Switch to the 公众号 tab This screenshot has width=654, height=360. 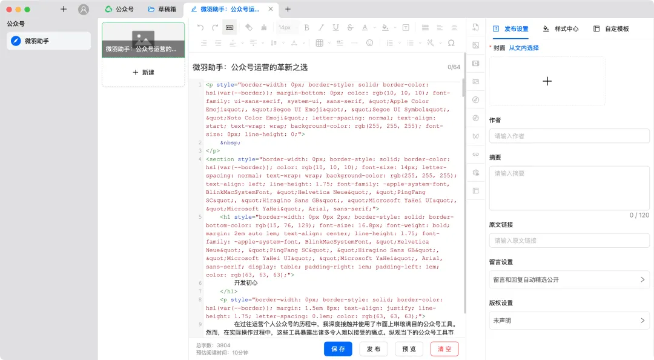(119, 9)
